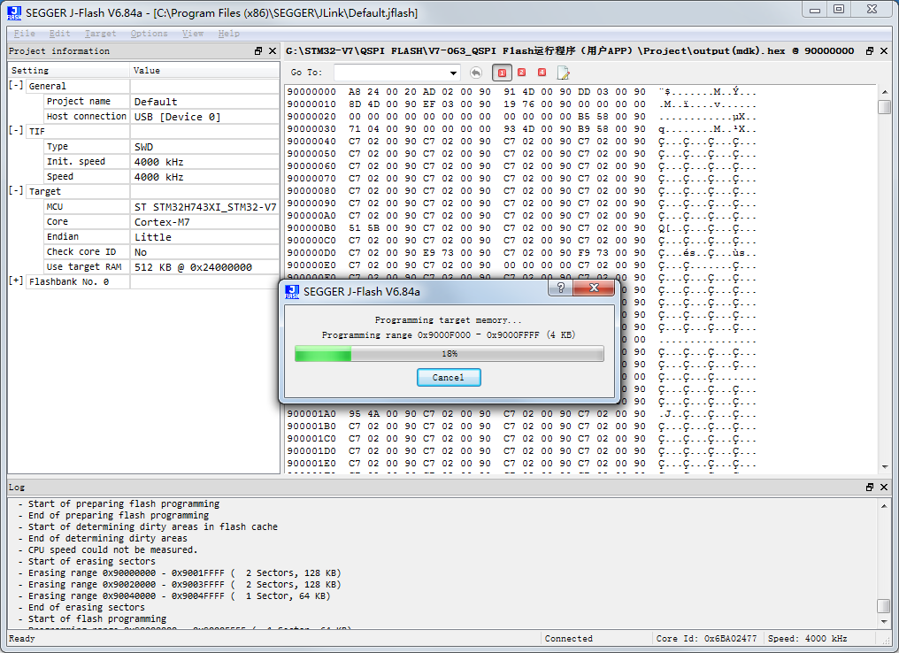Click the '512 KB @ 0x24000000' RAM value

pyautogui.click(x=193, y=267)
